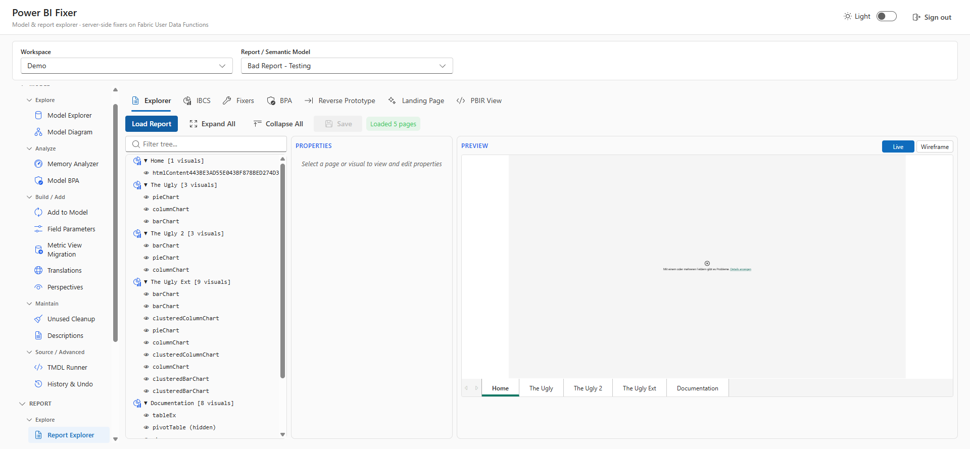Open Model Explorer icon in sidebar
Viewport: 970px width, 449px height.
click(x=38, y=115)
